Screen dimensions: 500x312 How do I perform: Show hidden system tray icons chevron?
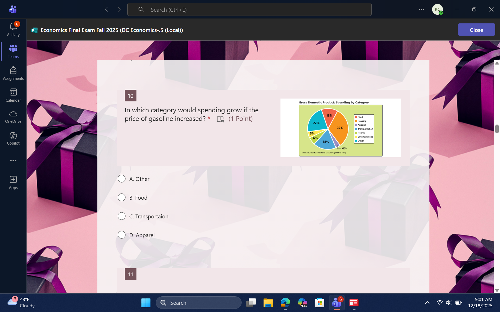click(x=427, y=303)
